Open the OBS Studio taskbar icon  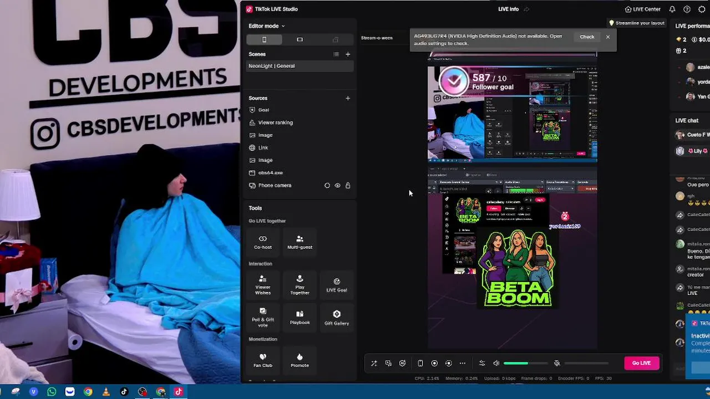point(143,392)
